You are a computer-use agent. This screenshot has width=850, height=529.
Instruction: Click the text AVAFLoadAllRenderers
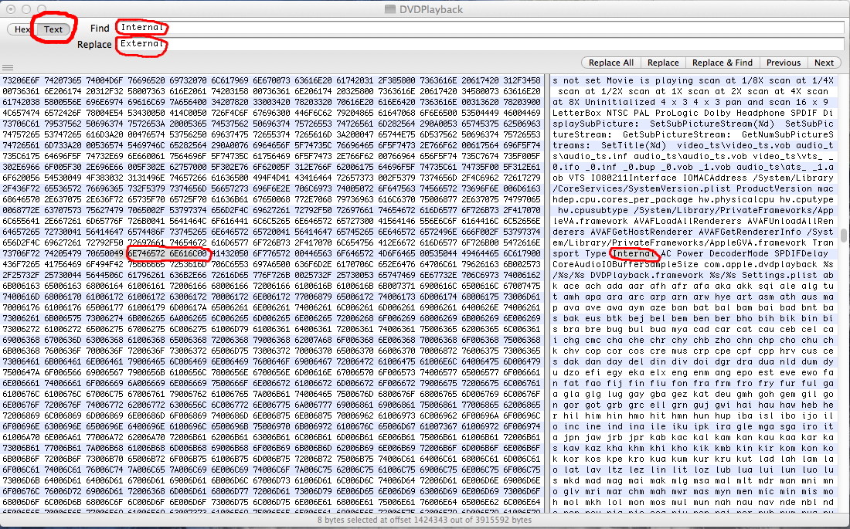[688, 221]
